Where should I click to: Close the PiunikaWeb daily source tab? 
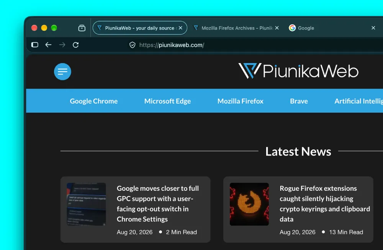click(x=180, y=28)
